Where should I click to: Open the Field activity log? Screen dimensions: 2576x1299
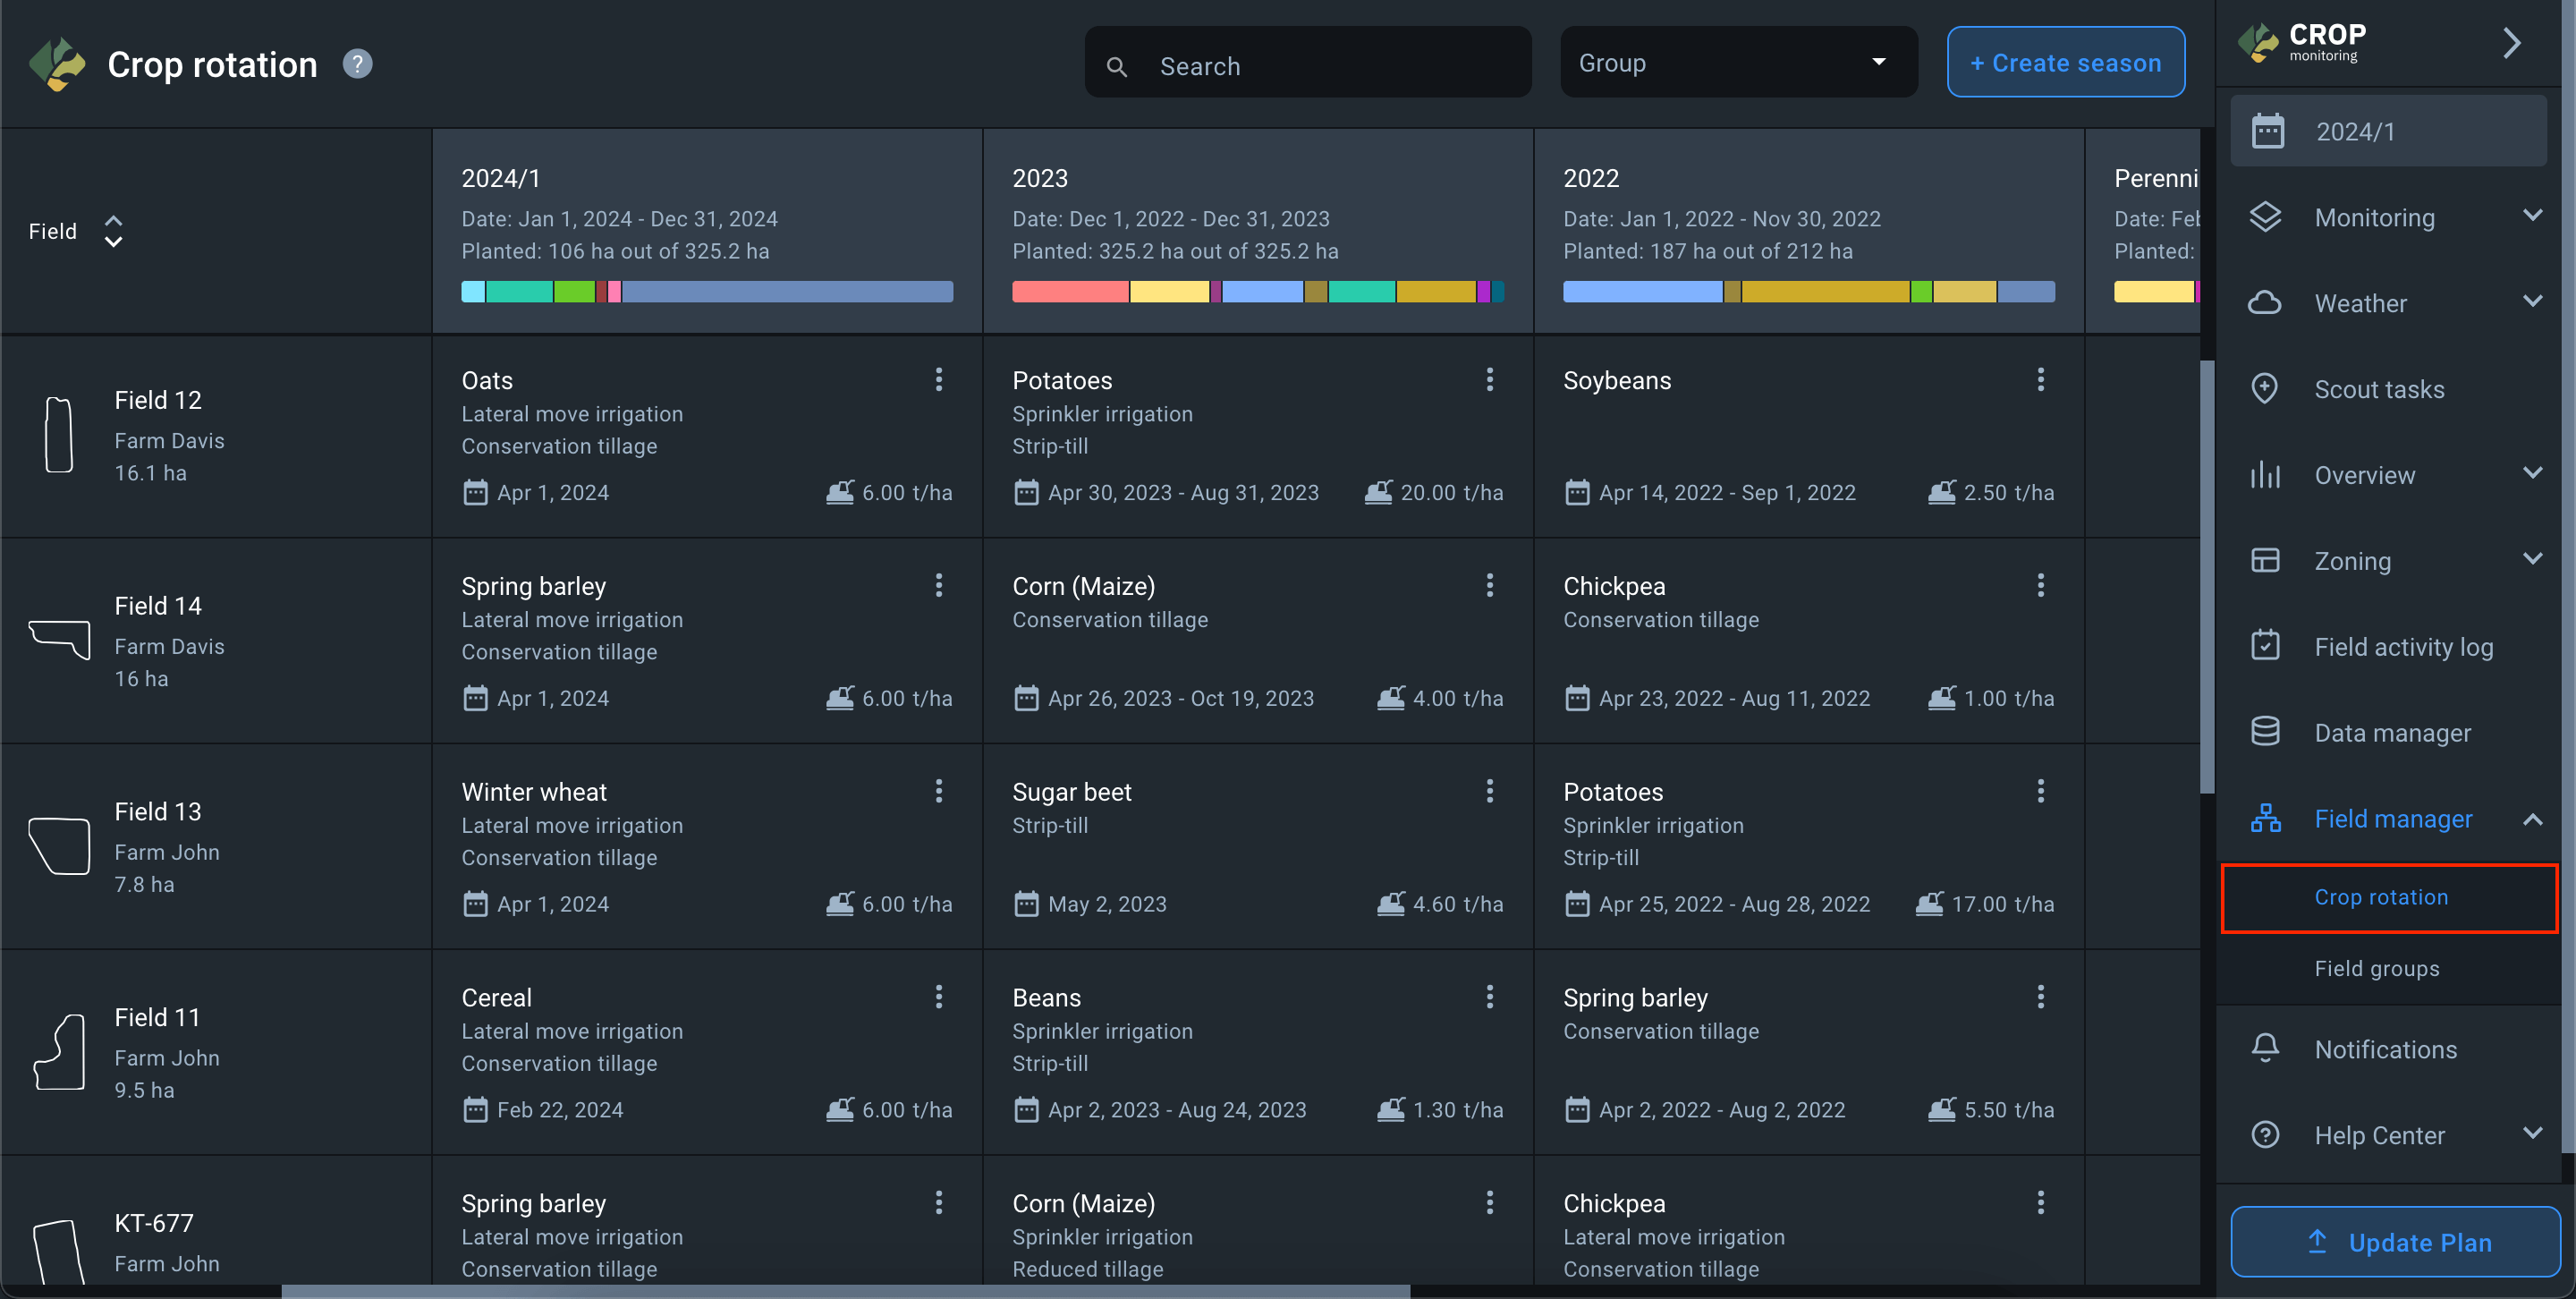pos(2403,647)
